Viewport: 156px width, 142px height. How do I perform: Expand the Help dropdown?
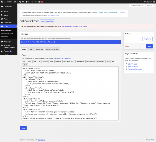click(150, 5)
